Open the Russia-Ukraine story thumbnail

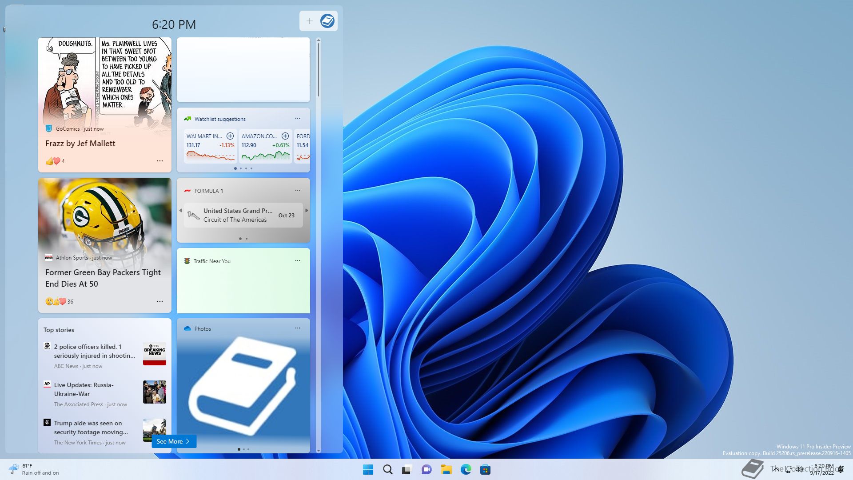(x=155, y=392)
